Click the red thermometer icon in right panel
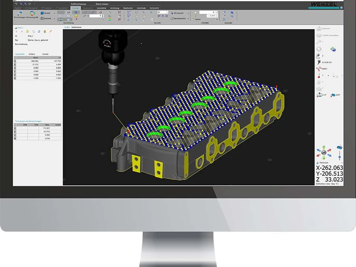This screenshot has width=356, height=267. click(x=319, y=75)
